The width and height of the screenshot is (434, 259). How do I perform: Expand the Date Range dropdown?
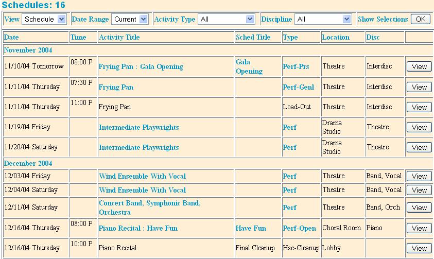(x=131, y=20)
